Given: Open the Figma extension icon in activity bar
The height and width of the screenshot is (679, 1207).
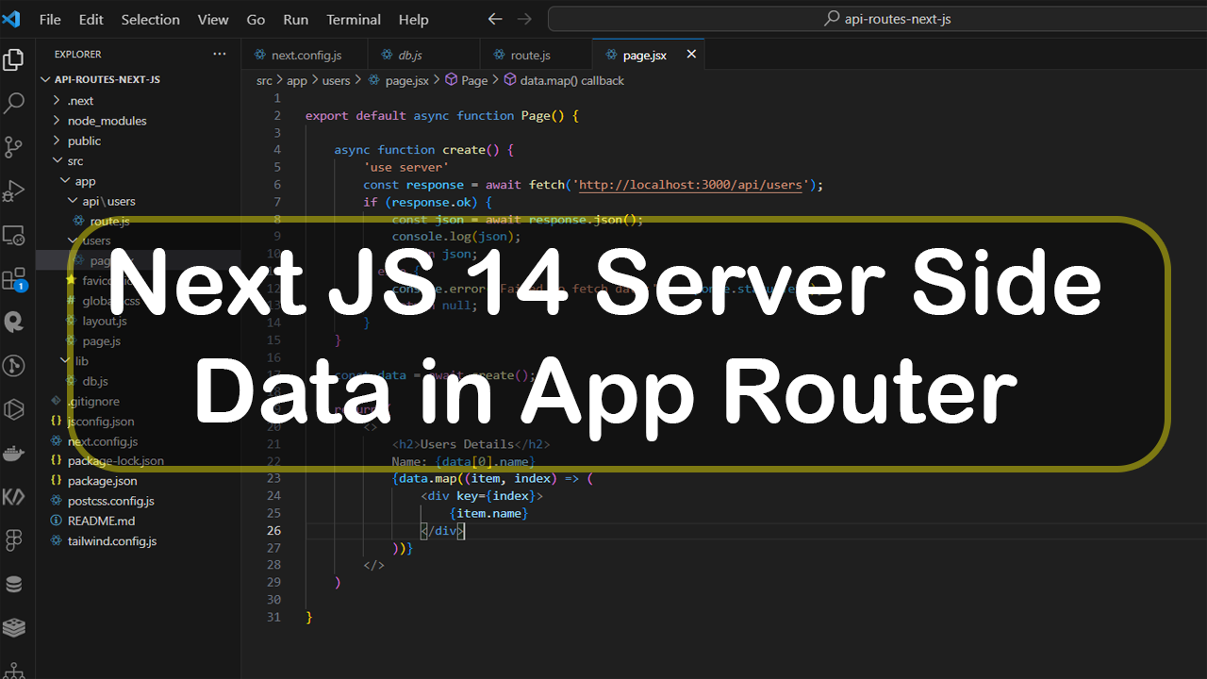Looking at the screenshot, I should pos(14,540).
